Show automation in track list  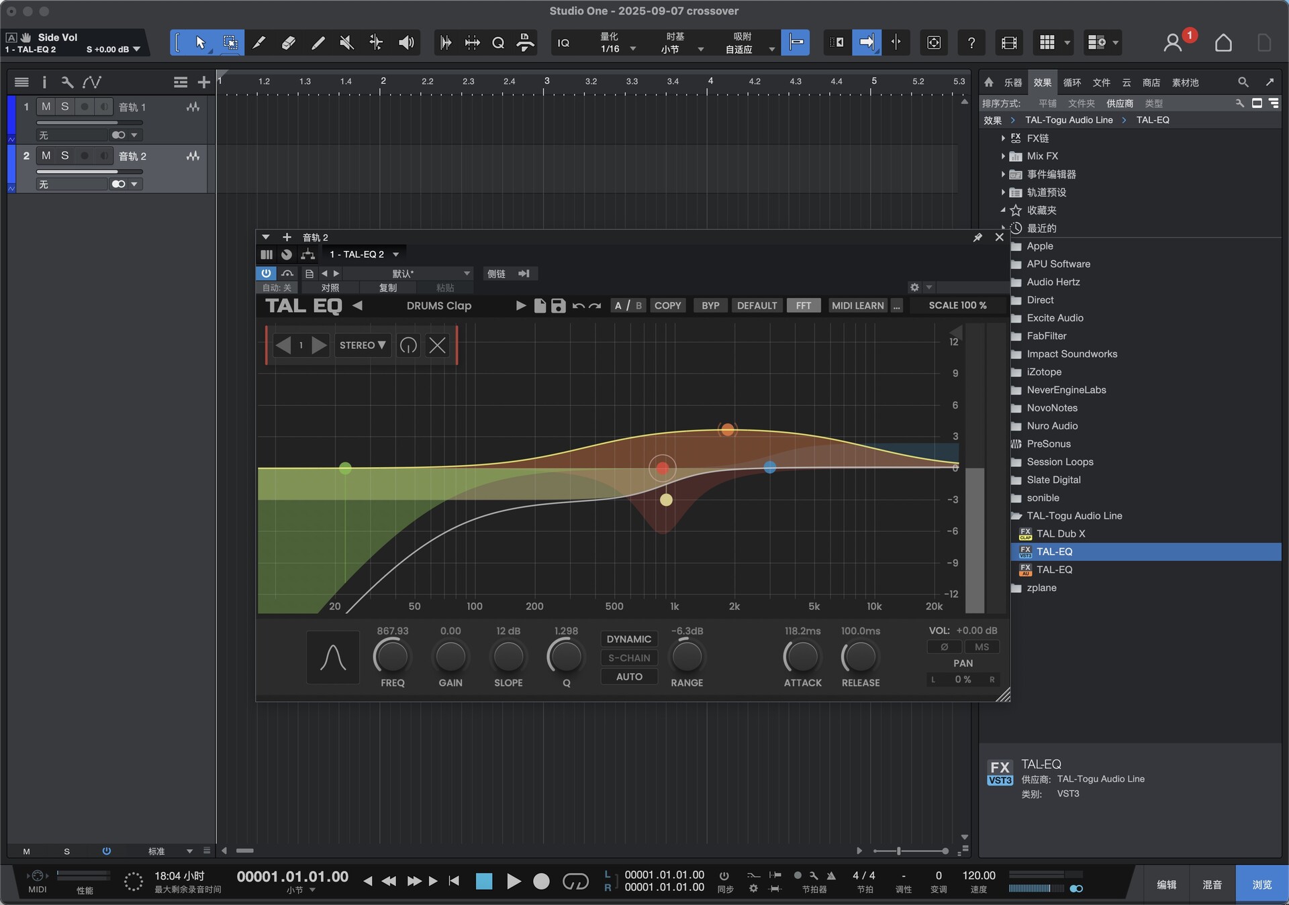[92, 82]
